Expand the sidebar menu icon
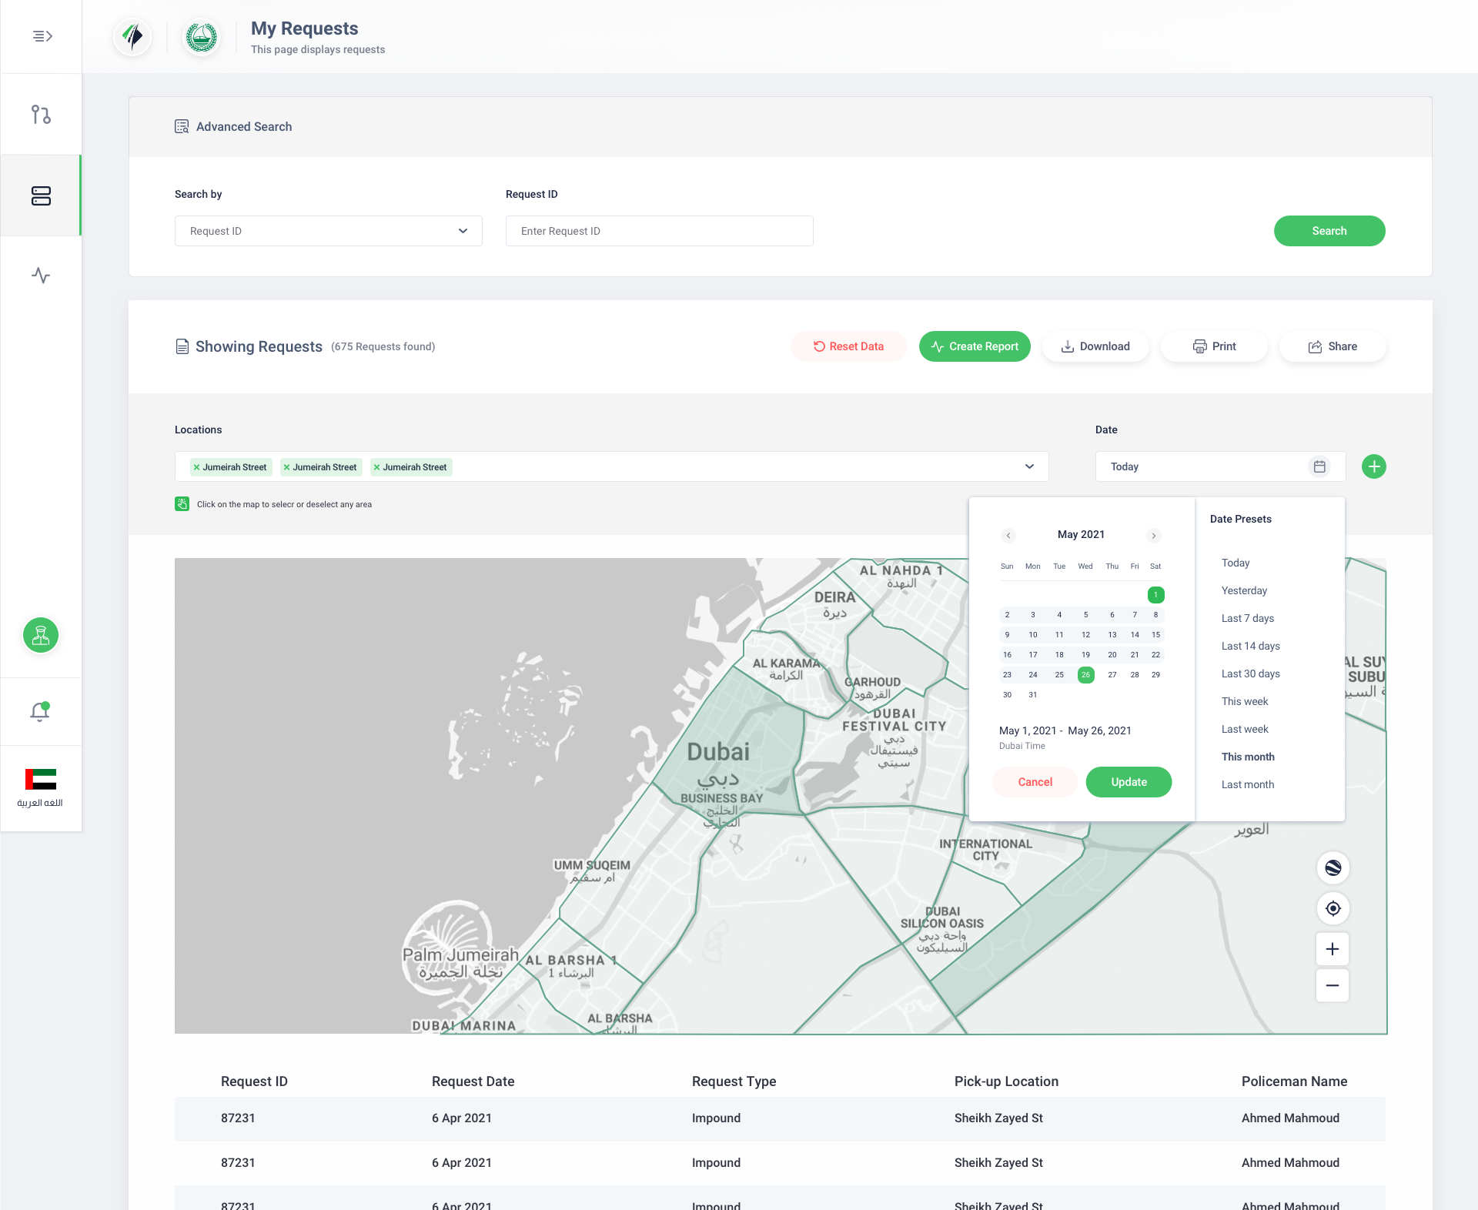The image size is (1478, 1210). (42, 36)
